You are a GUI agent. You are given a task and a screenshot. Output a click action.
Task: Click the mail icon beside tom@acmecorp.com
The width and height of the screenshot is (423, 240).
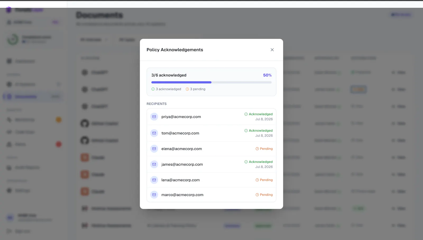[x=154, y=133]
